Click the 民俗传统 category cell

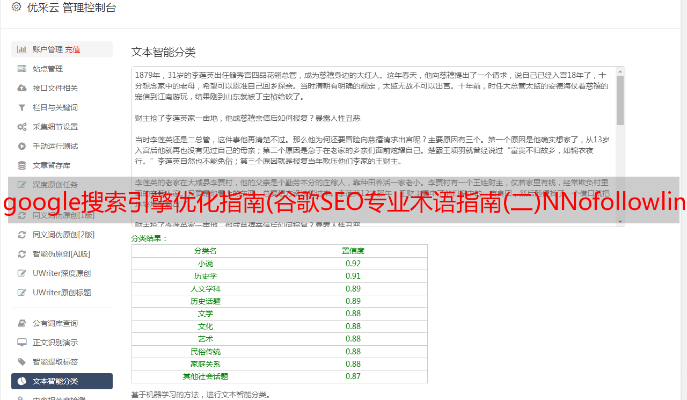click(206, 352)
